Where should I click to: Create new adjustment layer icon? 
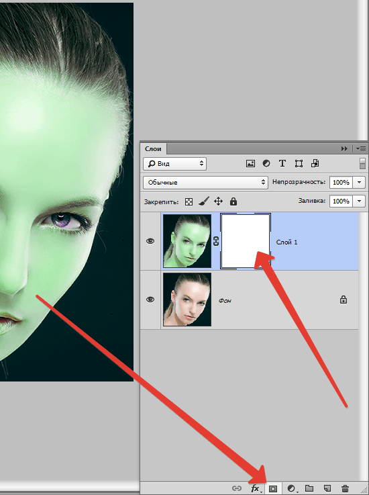[292, 489]
